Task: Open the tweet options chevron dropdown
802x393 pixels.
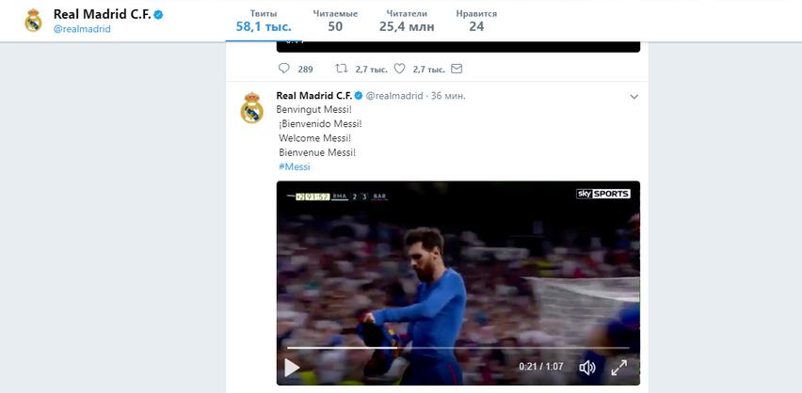Action: (x=634, y=97)
